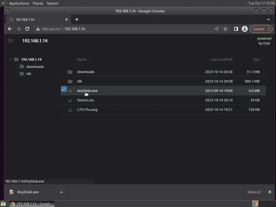
Task: Collapse the 192.168.1.14 tree root
Action: tap(11, 59)
